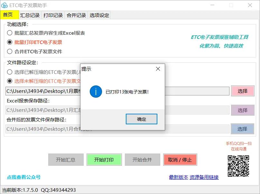Screen dimensions: 260x194
Task: Click the pink 选择 button for invoice path
Action: coord(243,91)
